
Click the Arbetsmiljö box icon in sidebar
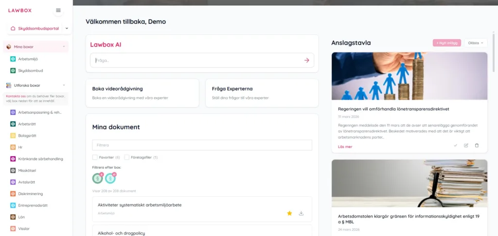pyautogui.click(x=13, y=59)
